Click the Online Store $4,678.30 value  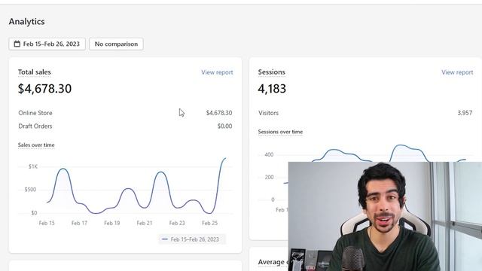coord(219,113)
